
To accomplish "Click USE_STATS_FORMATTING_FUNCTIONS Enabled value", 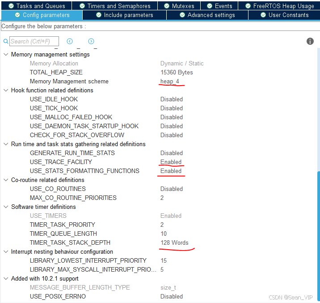I will (x=171, y=171).
